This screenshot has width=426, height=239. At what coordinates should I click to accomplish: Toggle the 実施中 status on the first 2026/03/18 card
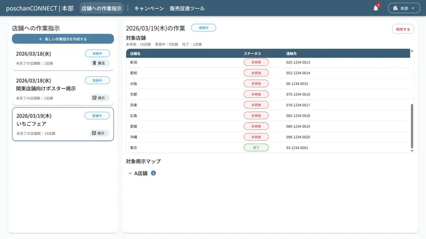[x=97, y=53]
